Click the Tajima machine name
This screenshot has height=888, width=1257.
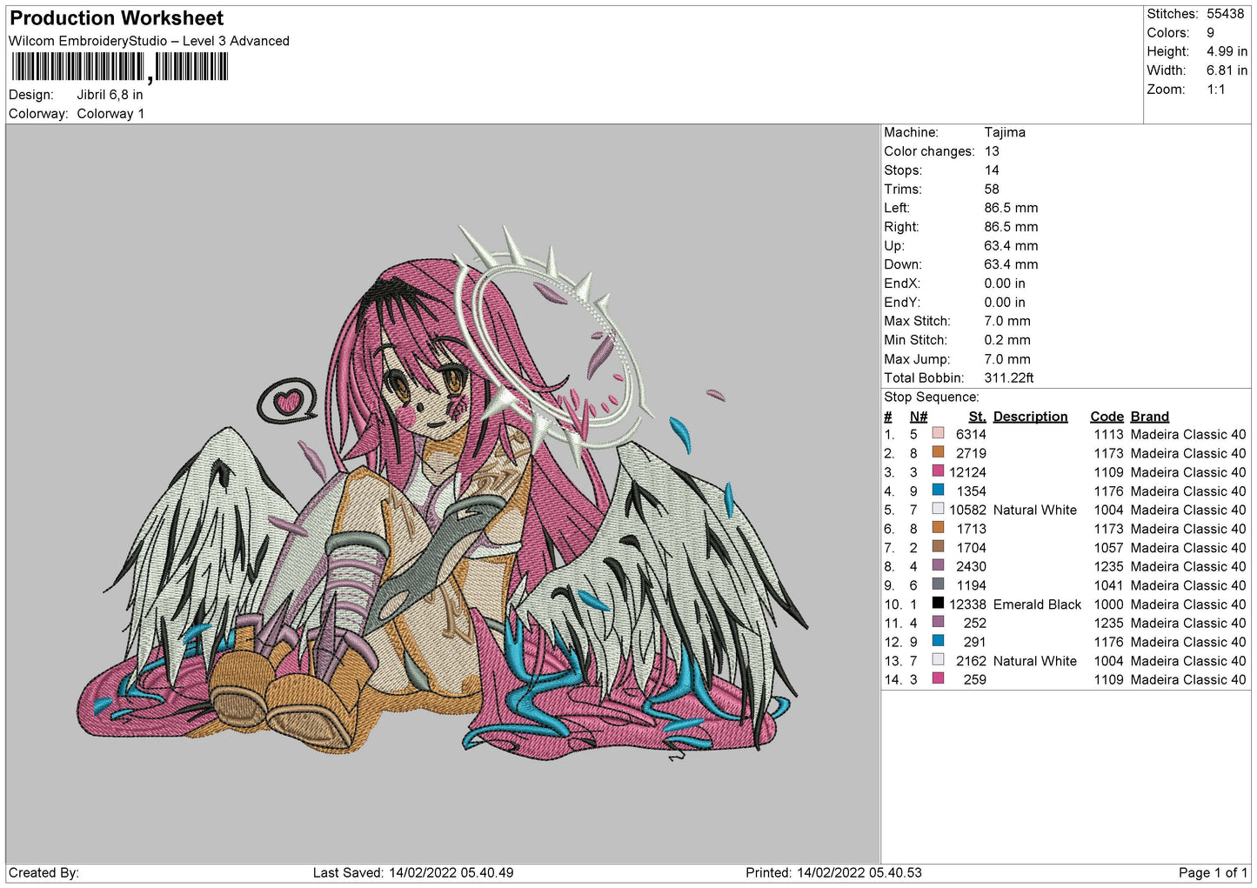click(x=1005, y=132)
